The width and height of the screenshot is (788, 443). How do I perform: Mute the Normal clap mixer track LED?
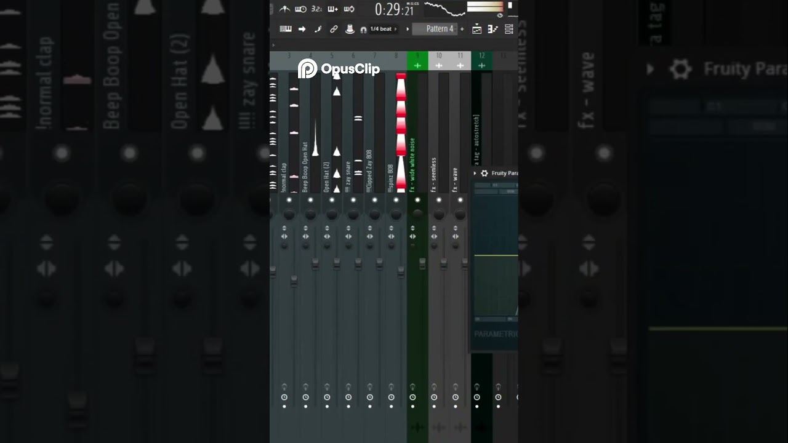(x=289, y=200)
